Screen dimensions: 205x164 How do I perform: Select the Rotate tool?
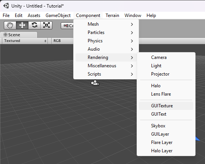(34, 25)
